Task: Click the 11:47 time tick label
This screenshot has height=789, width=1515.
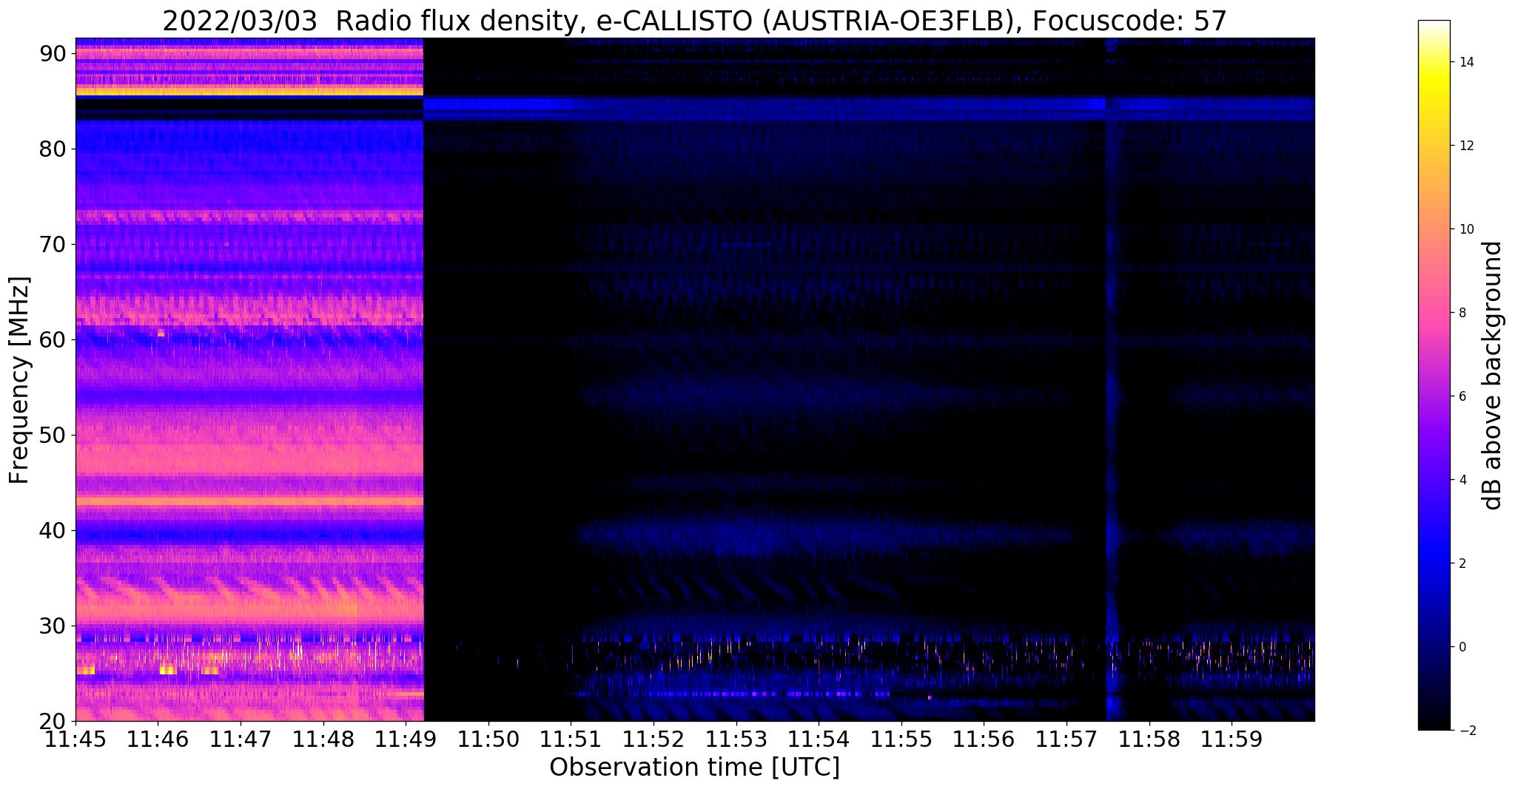Action: click(241, 739)
